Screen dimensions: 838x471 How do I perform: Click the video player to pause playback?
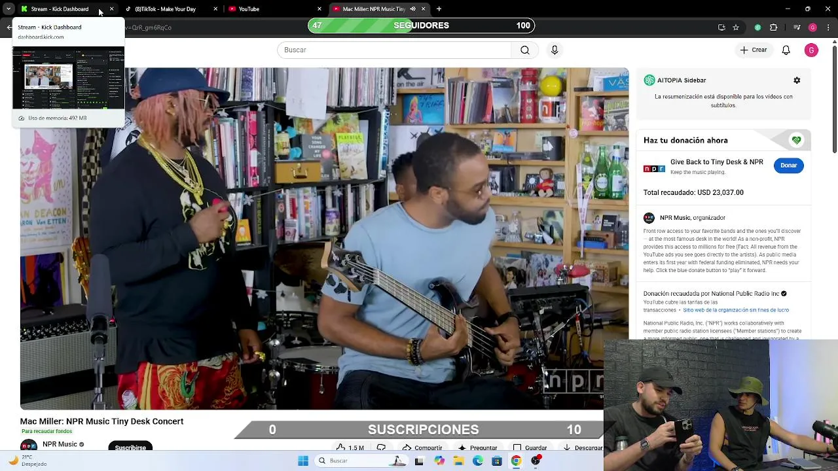point(324,239)
